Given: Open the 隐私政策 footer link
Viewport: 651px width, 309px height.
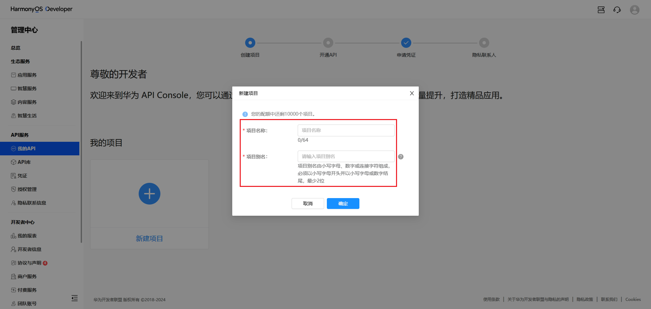Looking at the screenshot, I should click(x=584, y=300).
